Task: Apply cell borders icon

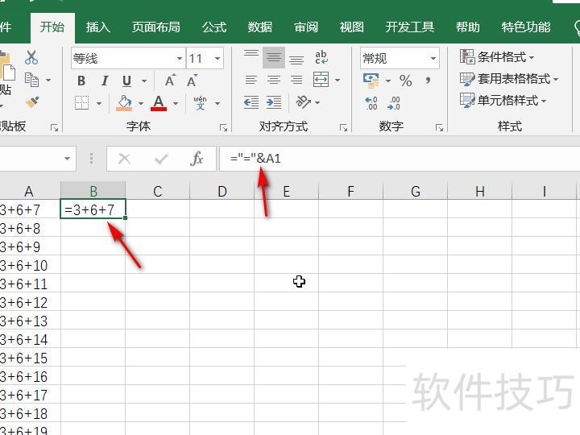Action: coord(81,102)
